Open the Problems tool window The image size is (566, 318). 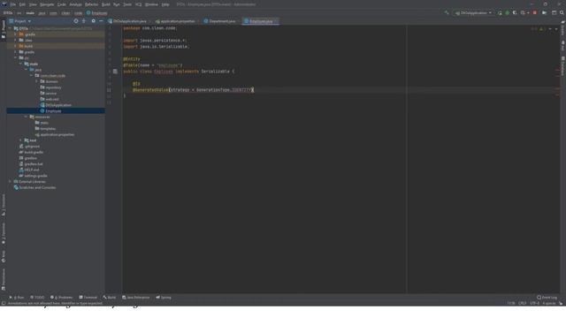click(x=61, y=298)
